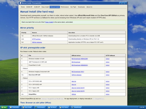Click the Start button
This screenshot has width=146, height=109.
4,107
